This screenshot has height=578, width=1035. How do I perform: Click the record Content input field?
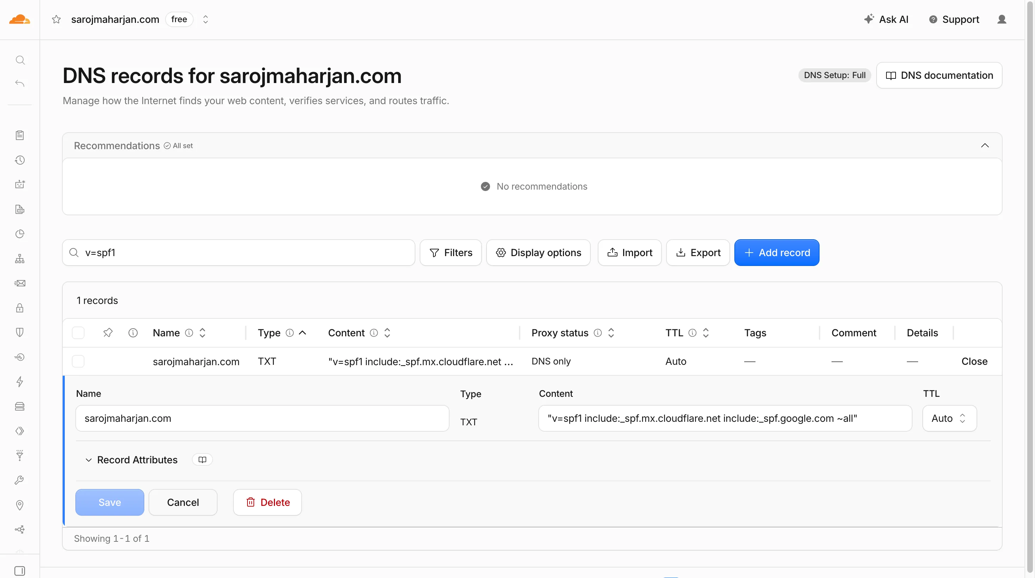(x=725, y=418)
